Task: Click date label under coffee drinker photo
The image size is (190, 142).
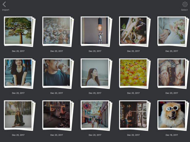Action: click(57, 93)
